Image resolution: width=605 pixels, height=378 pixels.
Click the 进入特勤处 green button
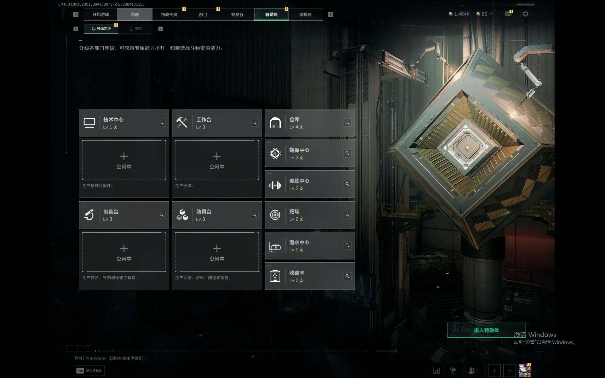coord(487,330)
